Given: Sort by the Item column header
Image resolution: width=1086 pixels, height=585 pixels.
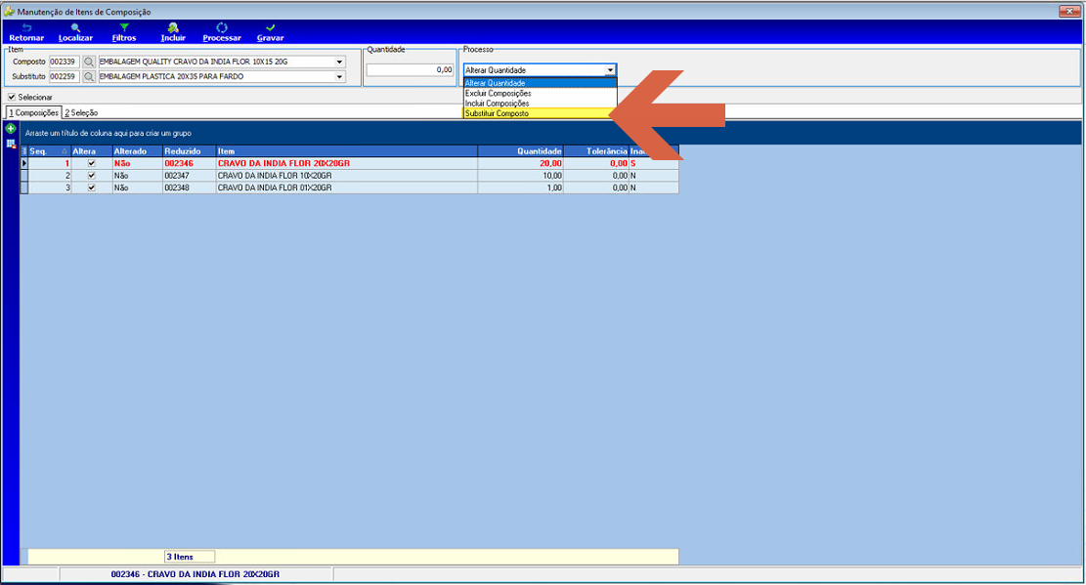Looking at the screenshot, I should coord(347,151).
